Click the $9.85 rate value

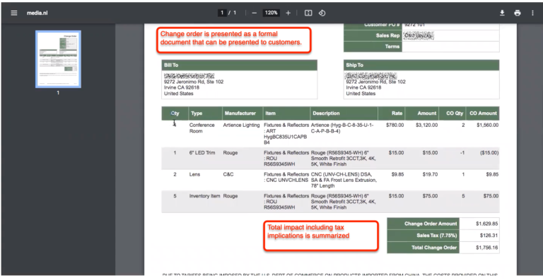[x=397, y=174]
